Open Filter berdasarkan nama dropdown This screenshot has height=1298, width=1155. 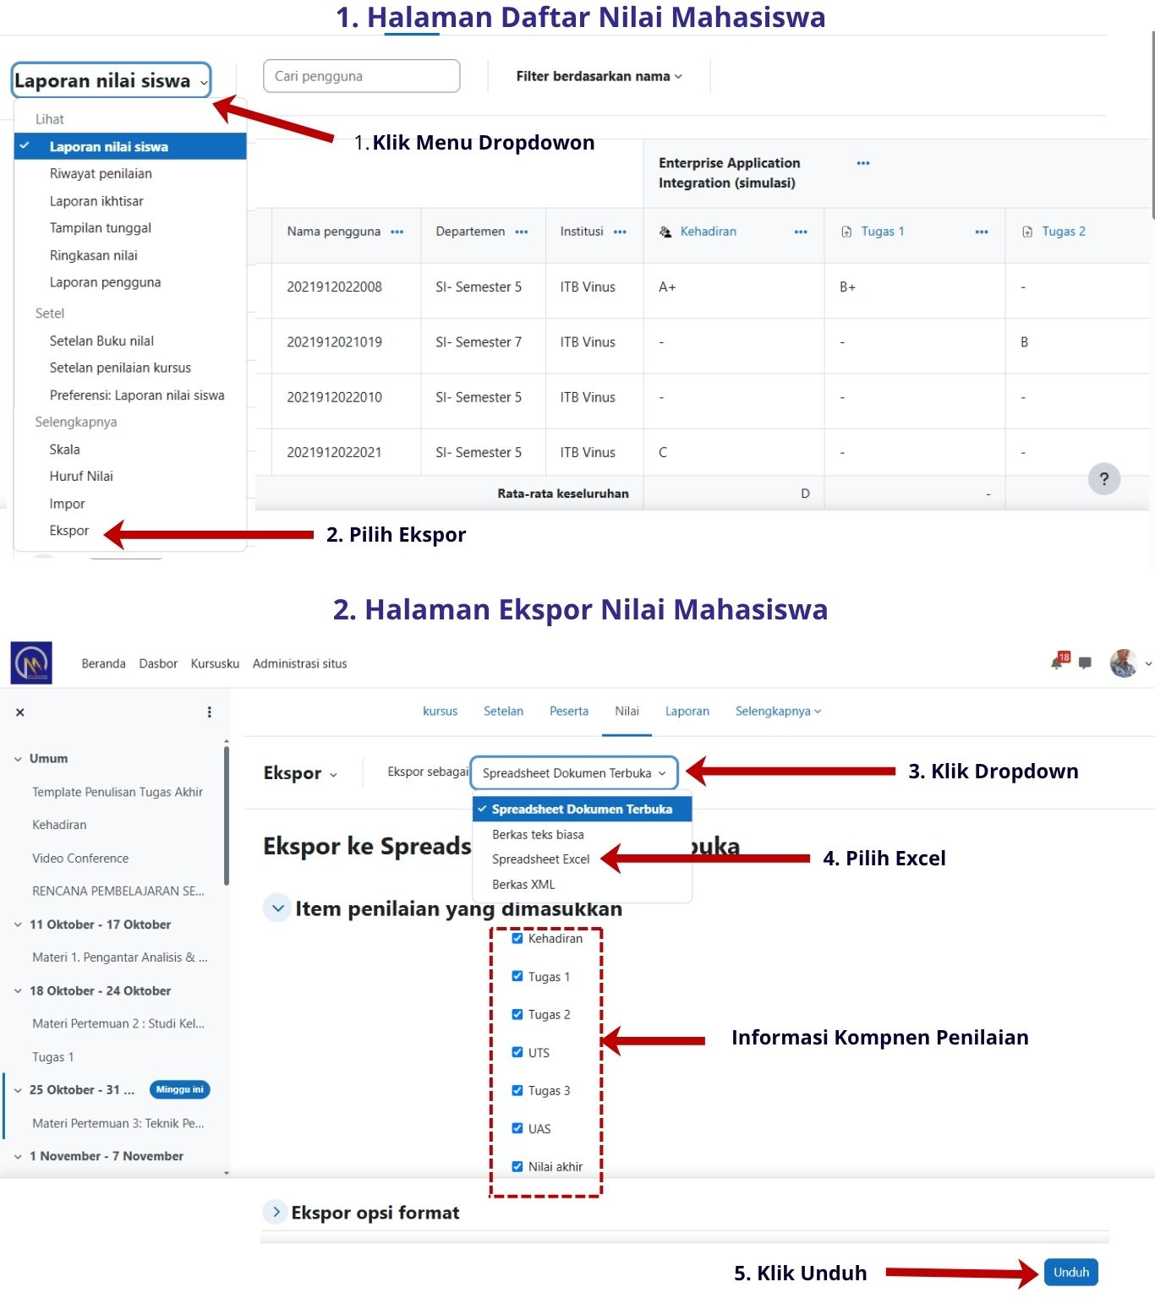[599, 76]
